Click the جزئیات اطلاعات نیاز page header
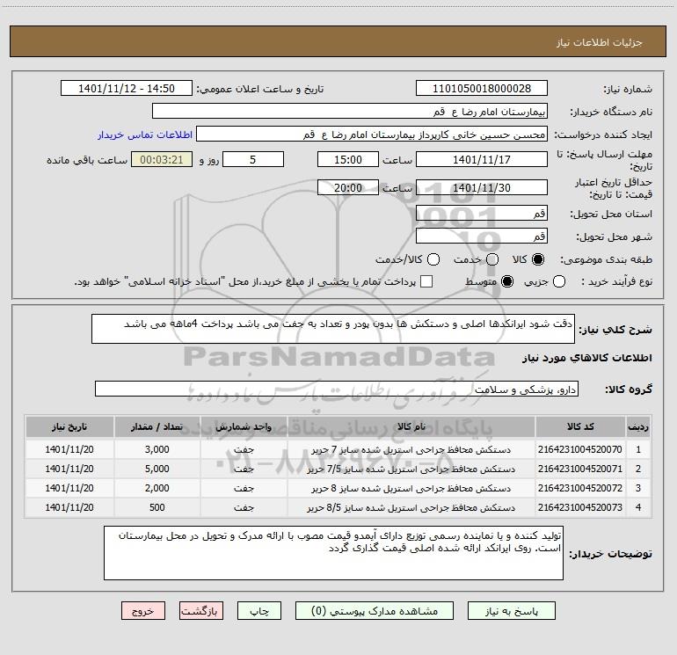 pyautogui.click(x=600, y=42)
